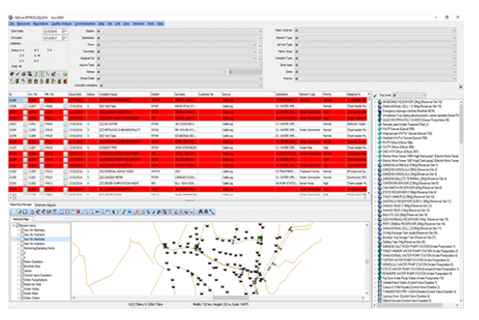Open the Selection menu
The width and height of the screenshot is (479, 320).
click(x=138, y=24)
